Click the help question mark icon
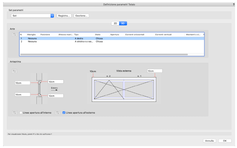The width and height of the screenshot is (237, 148). point(234,5)
